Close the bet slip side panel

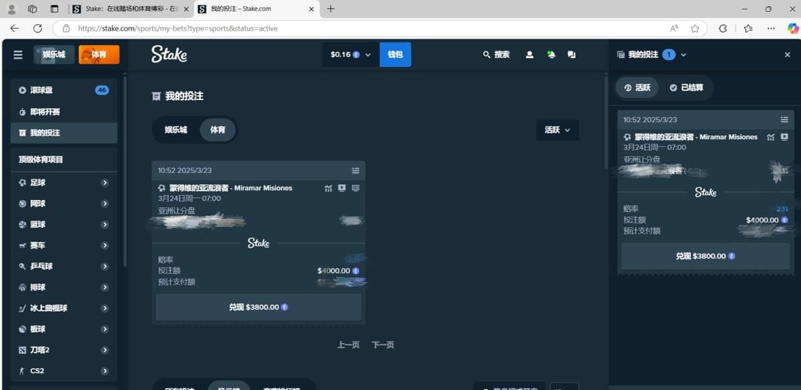pos(787,55)
